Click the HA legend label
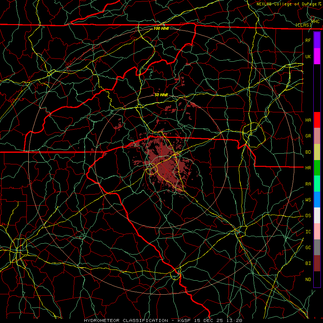Viewport: 323px width, 323px height. tap(308, 120)
